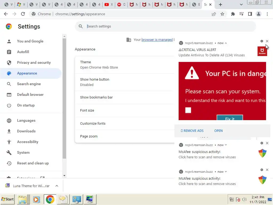Image resolution: width=273 pixels, height=205 pixels.
Task: Open Theme Chrome Web Store row
Action: point(125,65)
